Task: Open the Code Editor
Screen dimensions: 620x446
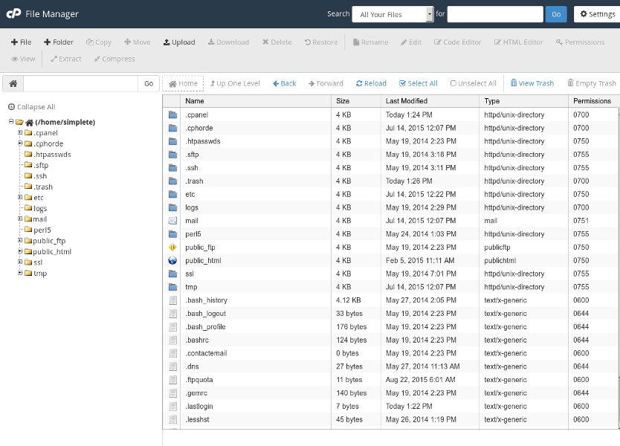Action: click(457, 42)
